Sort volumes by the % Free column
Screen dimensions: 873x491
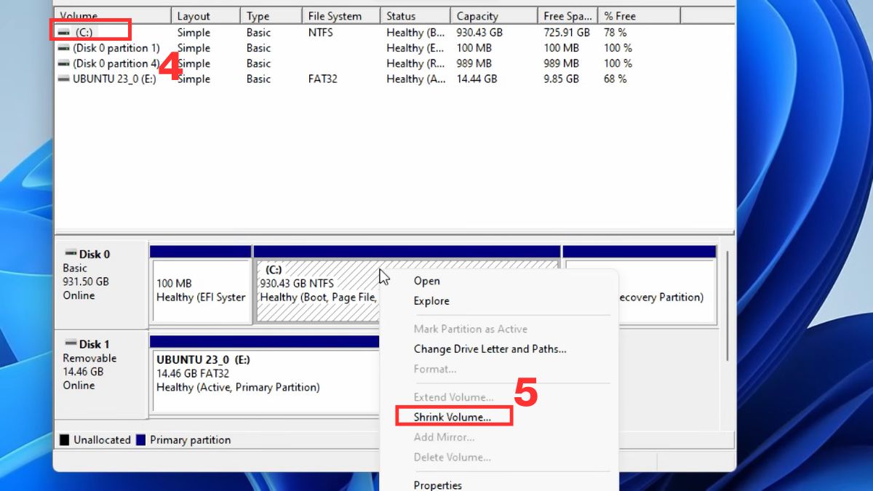coord(619,16)
